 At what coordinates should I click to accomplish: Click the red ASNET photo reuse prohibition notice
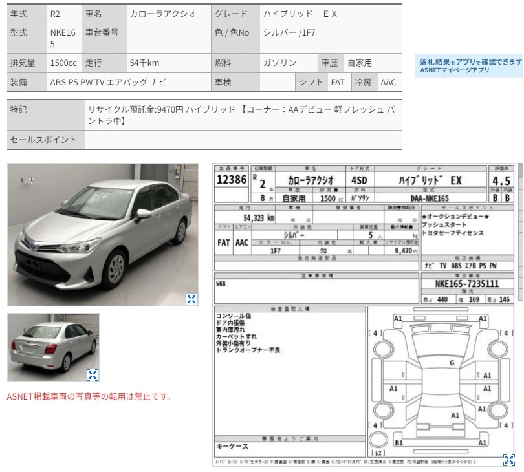click(x=89, y=396)
